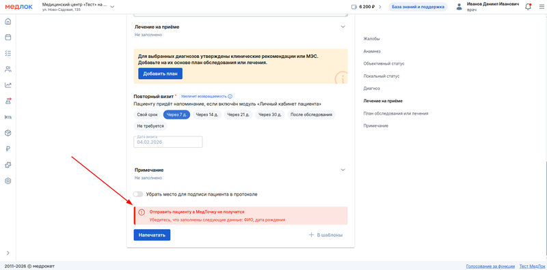Expand the sidebar with bottom chevron

8,253
